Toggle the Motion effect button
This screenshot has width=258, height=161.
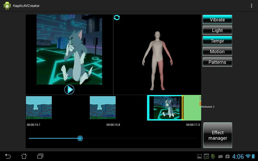(x=217, y=51)
